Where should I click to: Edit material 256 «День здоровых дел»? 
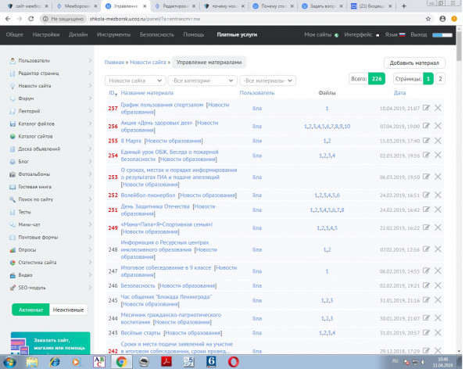(x=426, y=126)
